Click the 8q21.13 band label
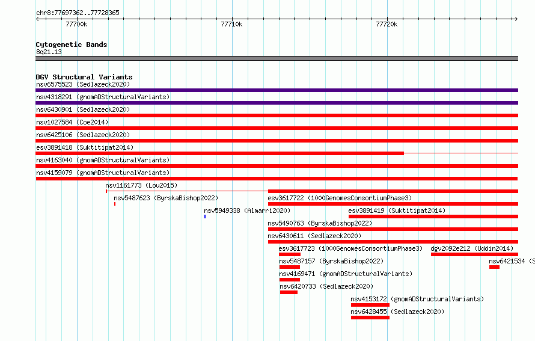Viewport: 535px width, 341px height. pos(49,52)
